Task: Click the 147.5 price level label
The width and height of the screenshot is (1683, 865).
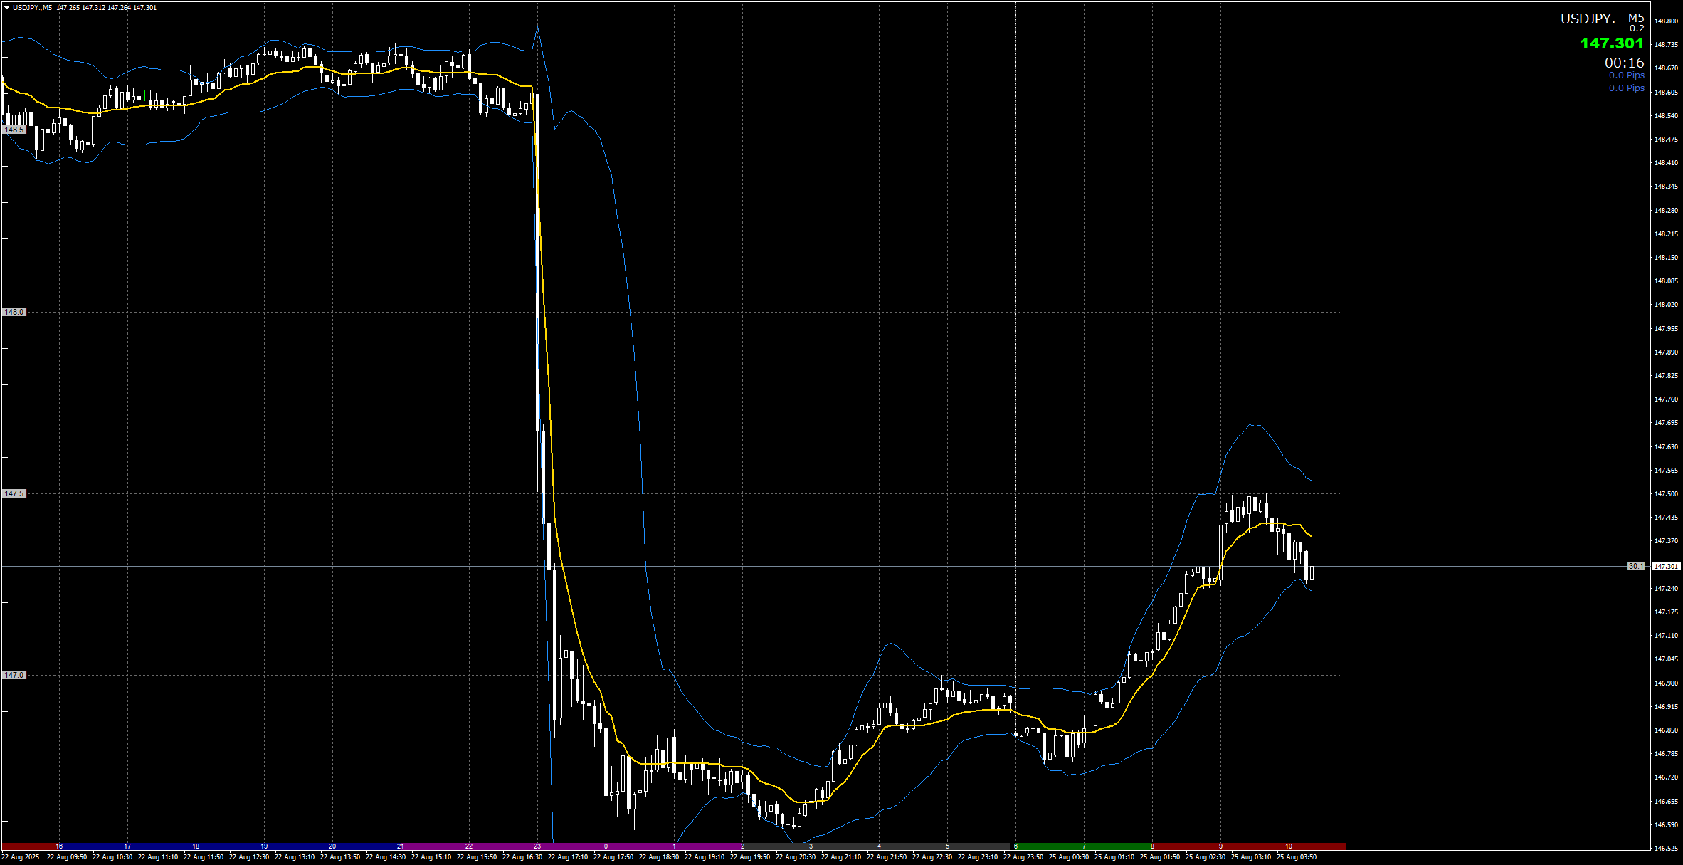Action: [14, 493]
